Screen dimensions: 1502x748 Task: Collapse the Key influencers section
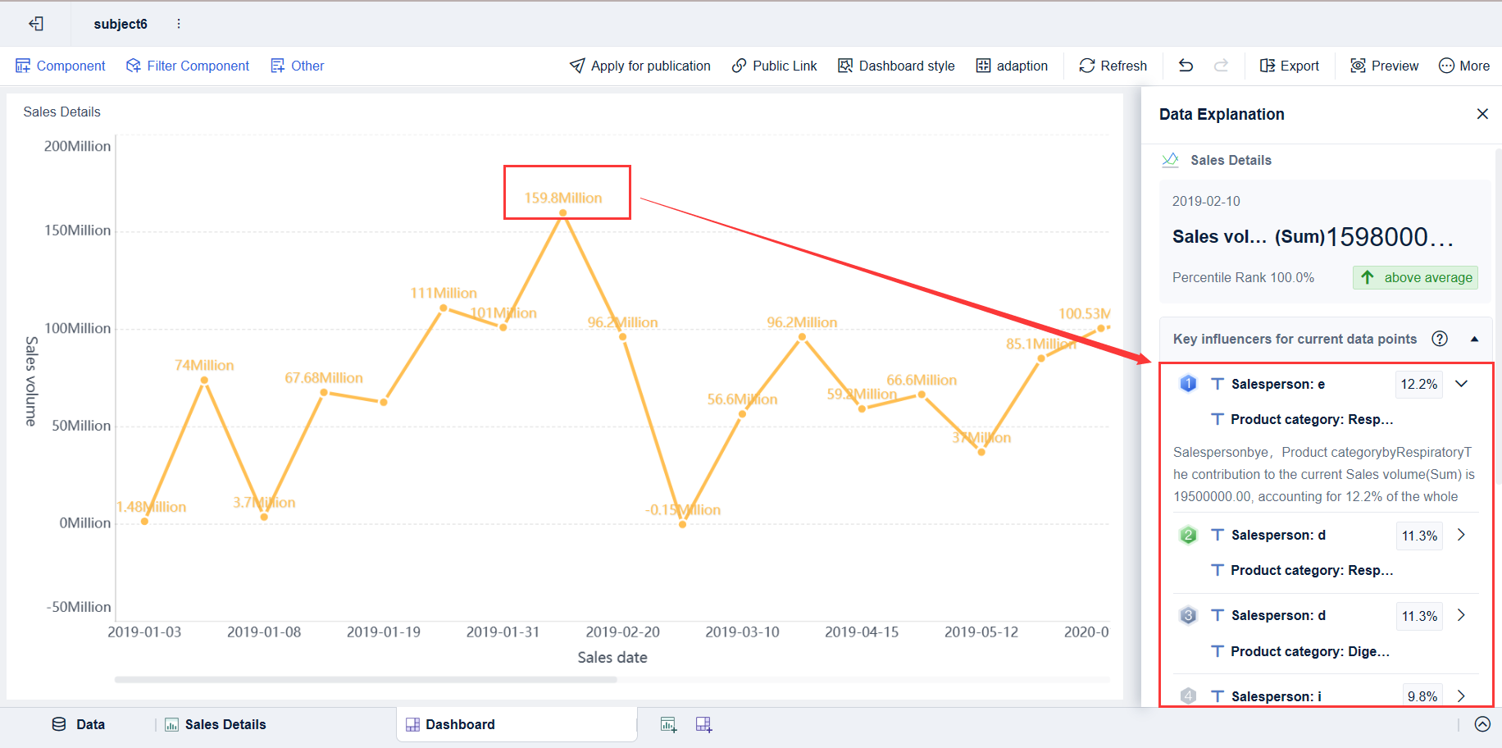(1475, 339)
